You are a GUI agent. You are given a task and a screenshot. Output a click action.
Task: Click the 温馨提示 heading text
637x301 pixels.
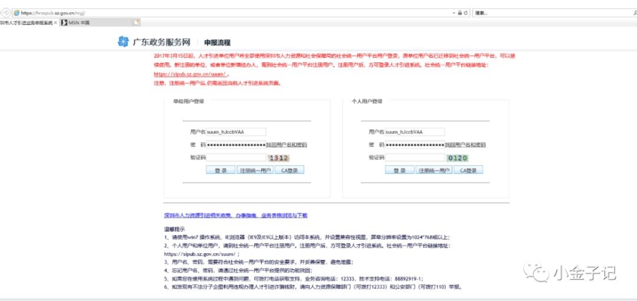pos(175,229)
